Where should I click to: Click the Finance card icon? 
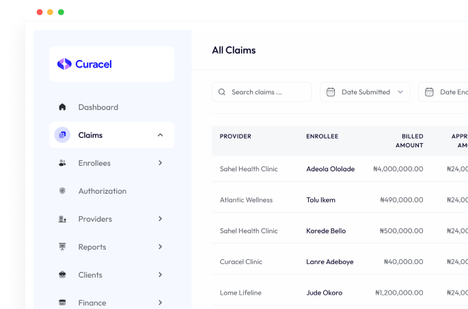click(62, 302)
